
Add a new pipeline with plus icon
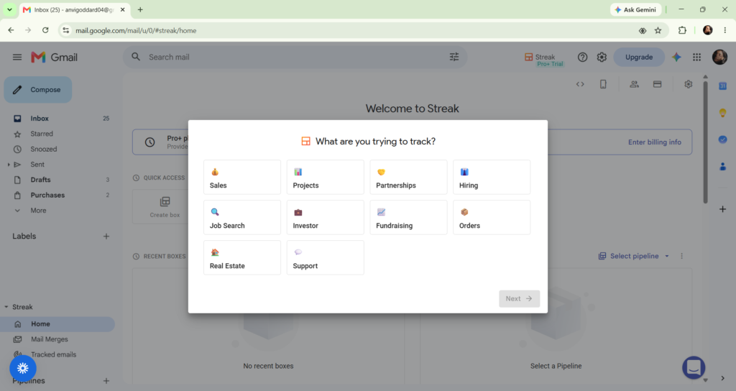point(106,381)
